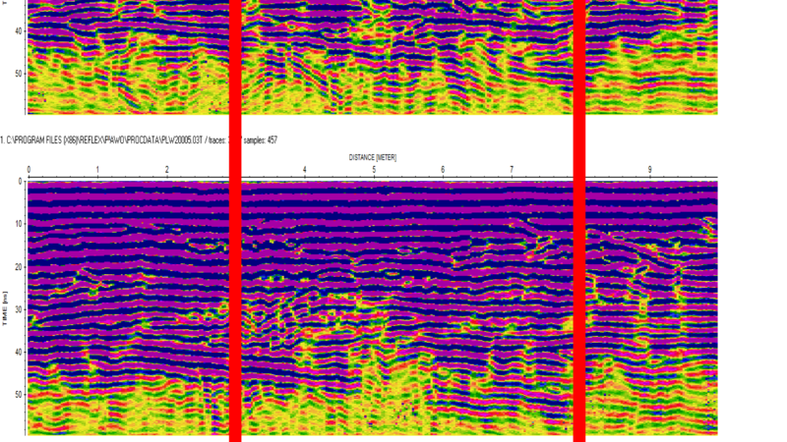Click distance tick 2 on the lower axis
The height and width of the screenshot is (442, 787).
coord(166,170)
